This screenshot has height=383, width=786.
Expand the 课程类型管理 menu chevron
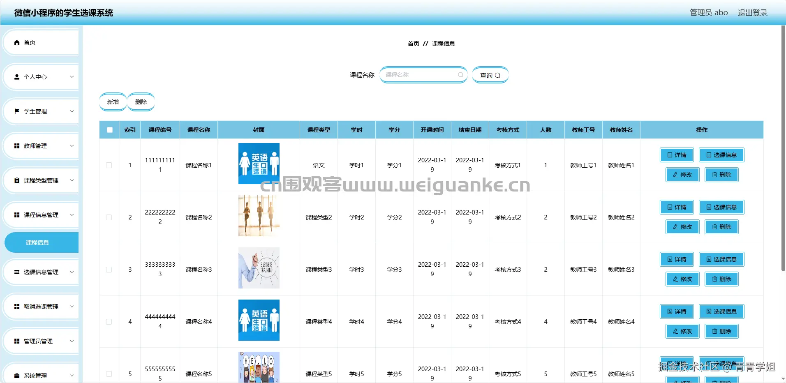(x=72, y=180)
